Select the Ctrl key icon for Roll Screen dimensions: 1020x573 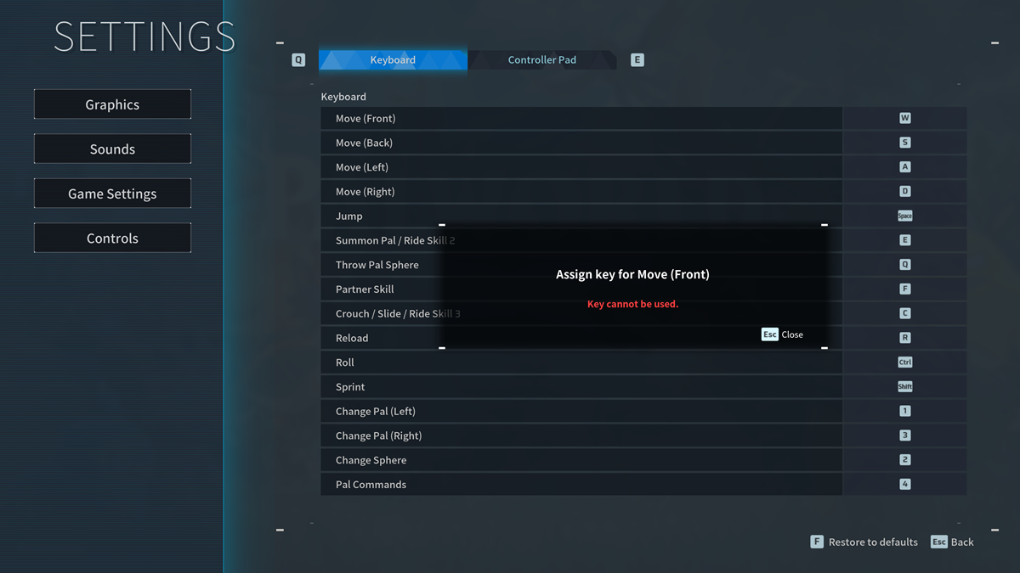pos(904,362)
